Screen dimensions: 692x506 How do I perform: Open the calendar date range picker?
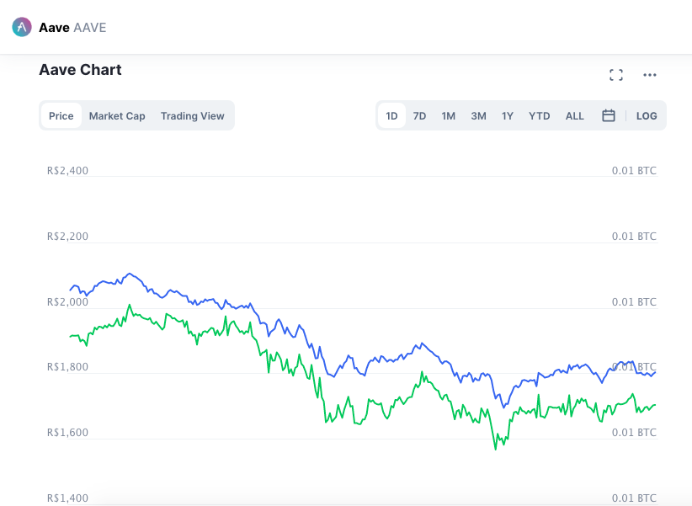click(x=609, y=115)
